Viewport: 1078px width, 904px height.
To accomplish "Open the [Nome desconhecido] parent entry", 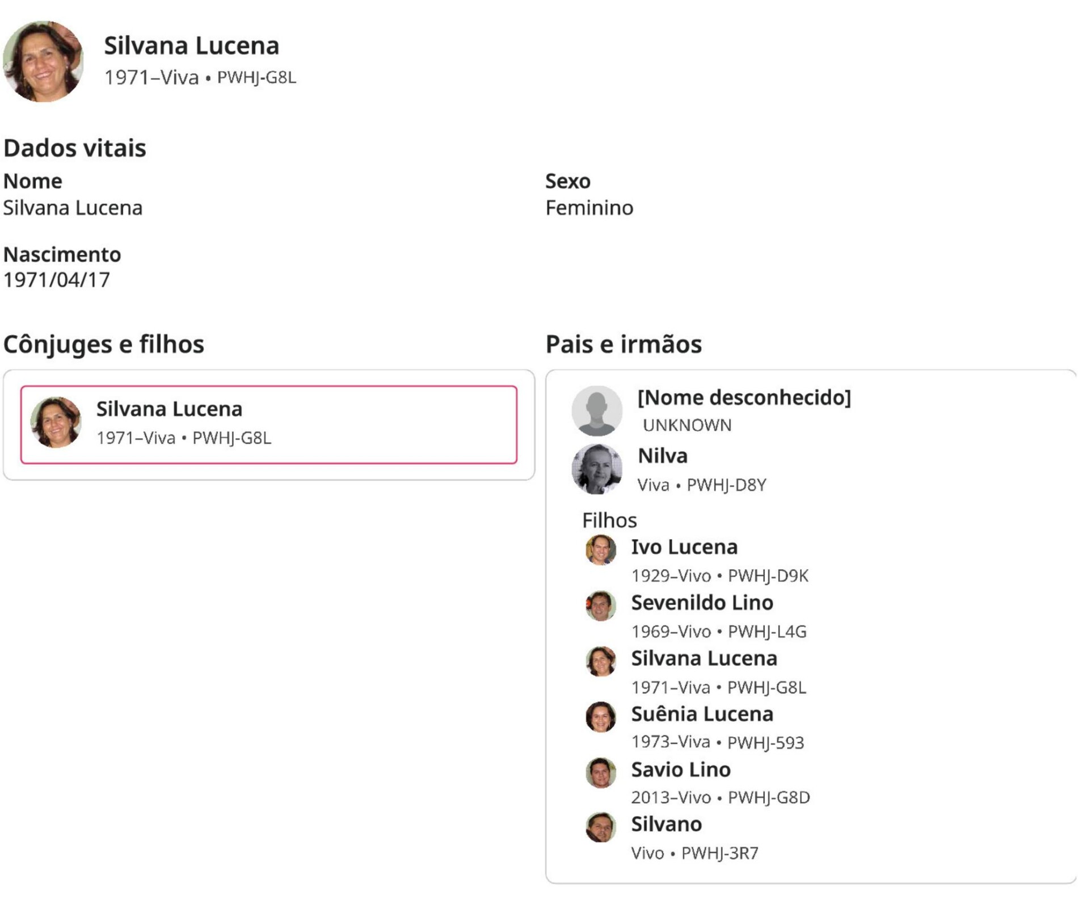I will tap(744, 398).
